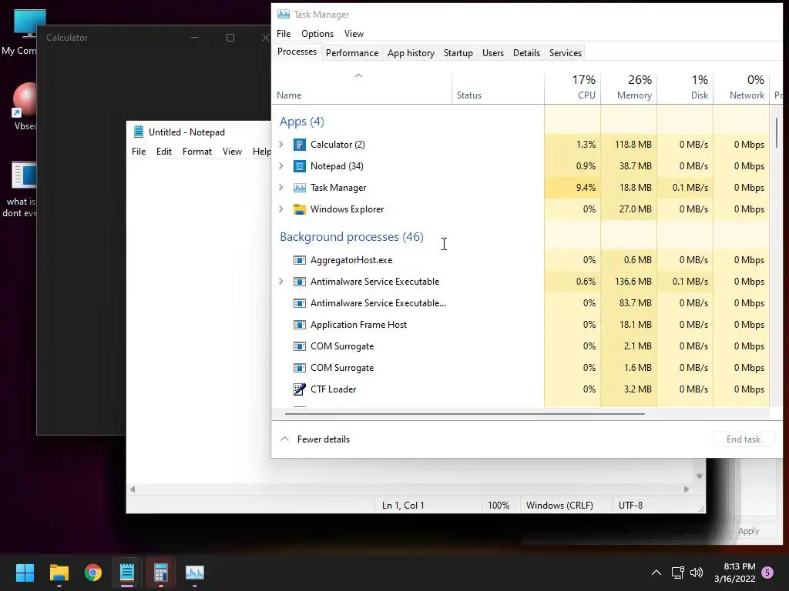Sort processes by CPU column
This screenshot has width=789, height=591.
coord(572,88)
